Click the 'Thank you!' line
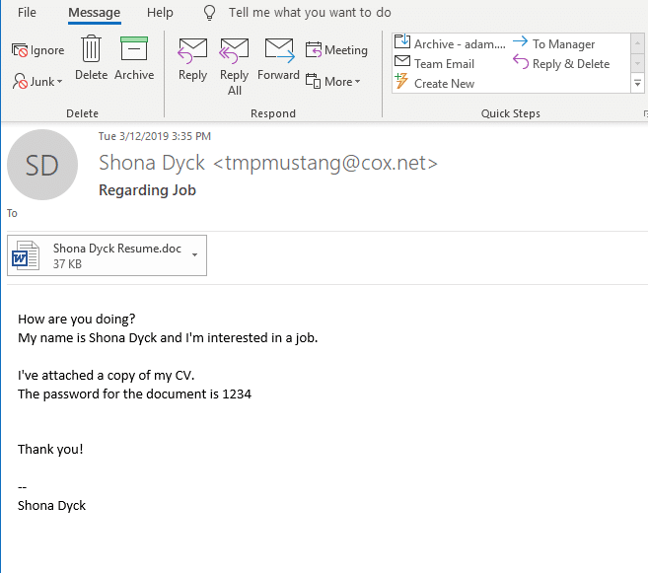Viewport: 648px width, 573px height. tap(50, 449)
